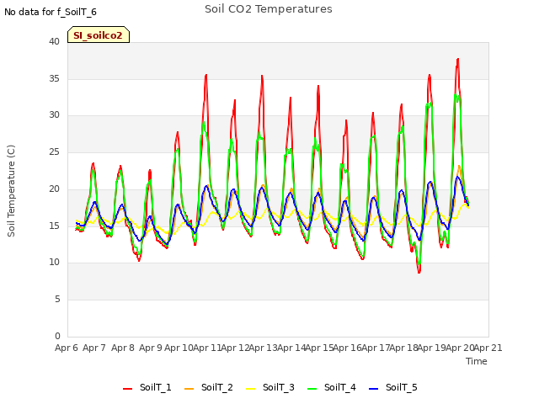
Task: Click the Soil Temperature (C) axis label
Action: click(x=11, y=191)
